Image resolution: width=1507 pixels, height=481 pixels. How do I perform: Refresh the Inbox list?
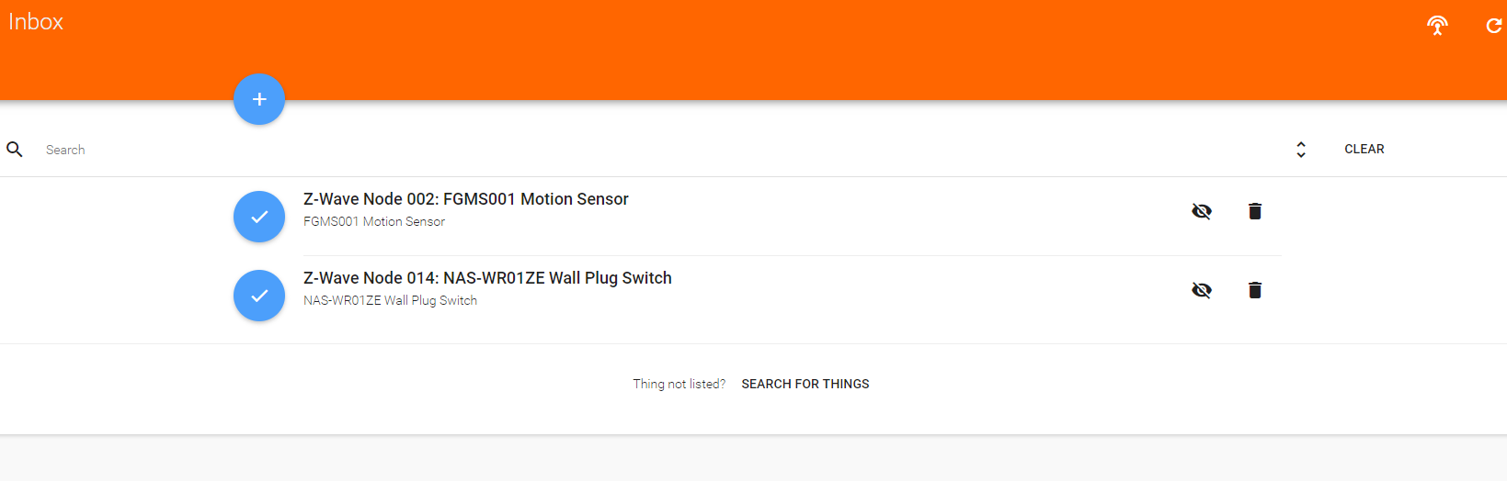(x=1494, y=26)
